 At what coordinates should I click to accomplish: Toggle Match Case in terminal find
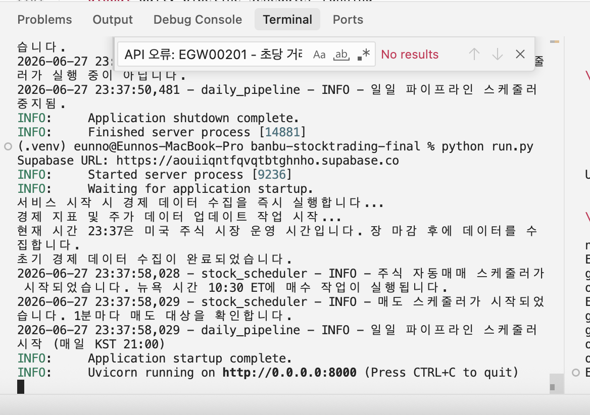[x=319, y=55]
